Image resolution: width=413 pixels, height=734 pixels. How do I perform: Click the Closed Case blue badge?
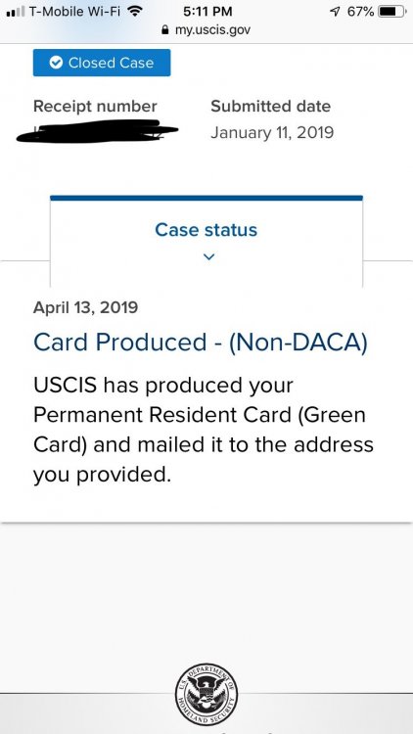click(102, 63)
